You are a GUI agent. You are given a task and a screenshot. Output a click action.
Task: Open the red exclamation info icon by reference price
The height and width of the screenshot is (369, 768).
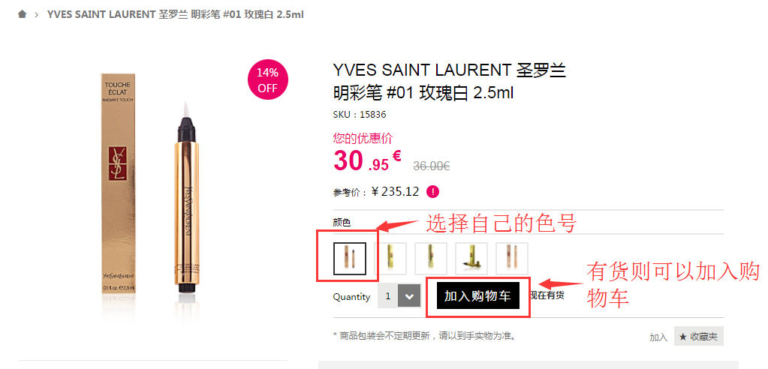click(432, 192)
